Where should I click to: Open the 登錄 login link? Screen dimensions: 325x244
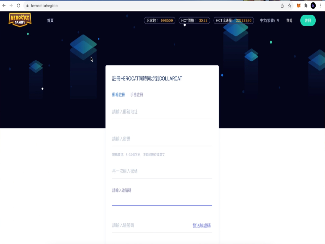pos(289,20)
